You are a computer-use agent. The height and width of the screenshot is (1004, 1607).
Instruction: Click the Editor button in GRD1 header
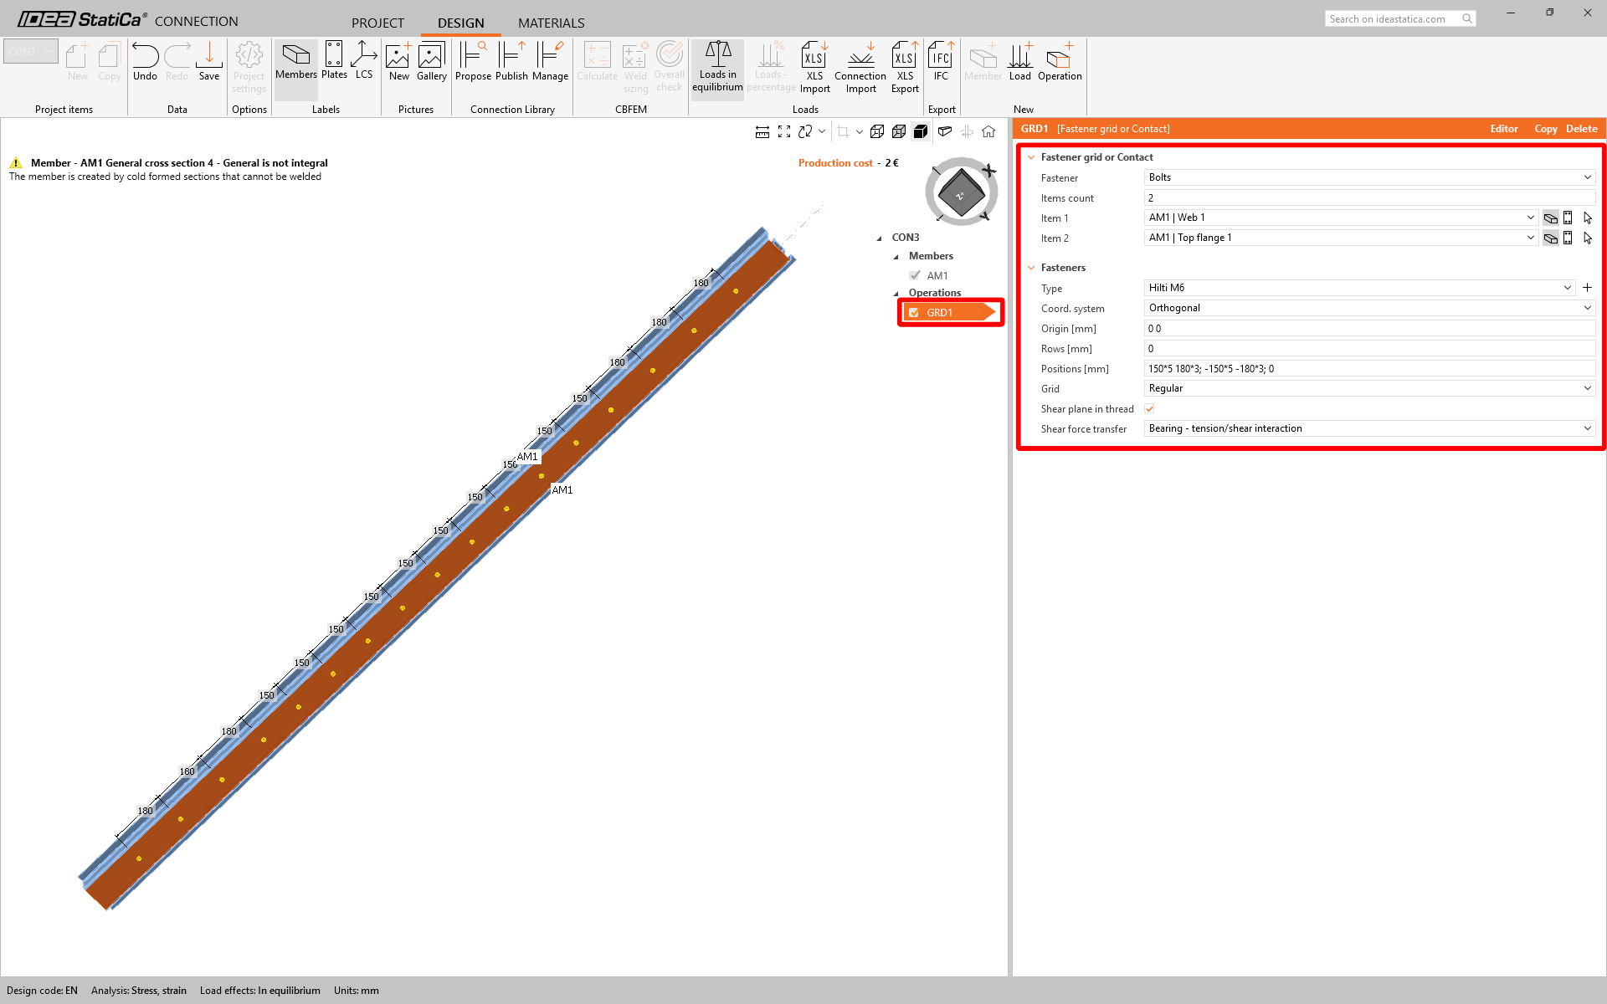[1503, 129]
